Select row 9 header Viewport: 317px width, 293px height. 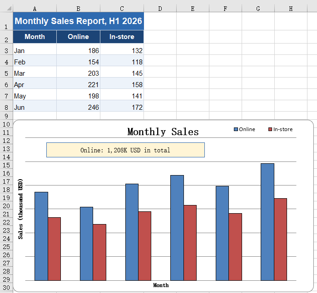click(6, 116)
